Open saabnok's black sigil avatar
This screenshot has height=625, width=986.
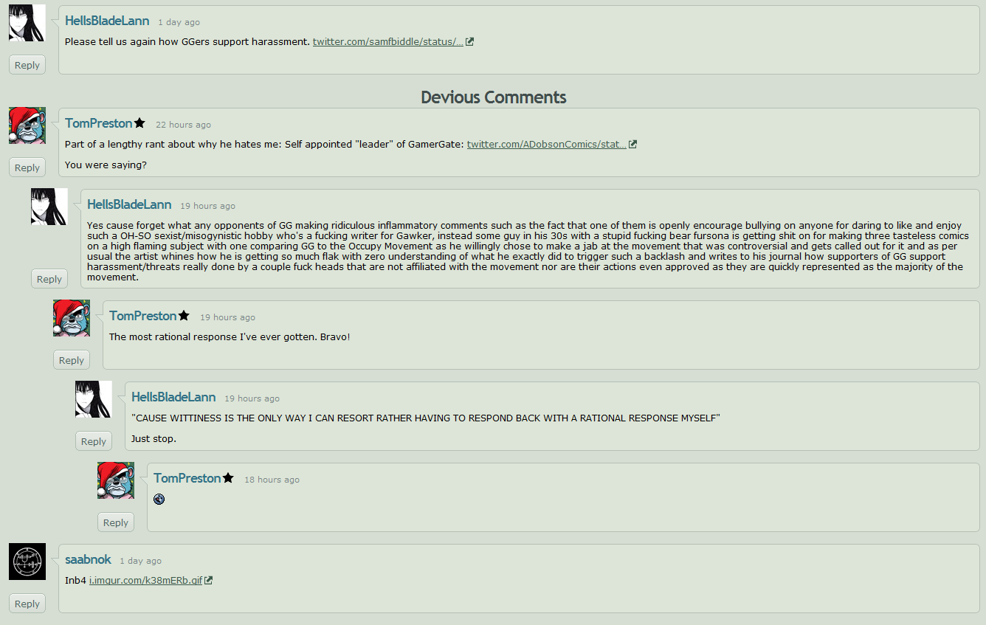[x=27, y=562]
